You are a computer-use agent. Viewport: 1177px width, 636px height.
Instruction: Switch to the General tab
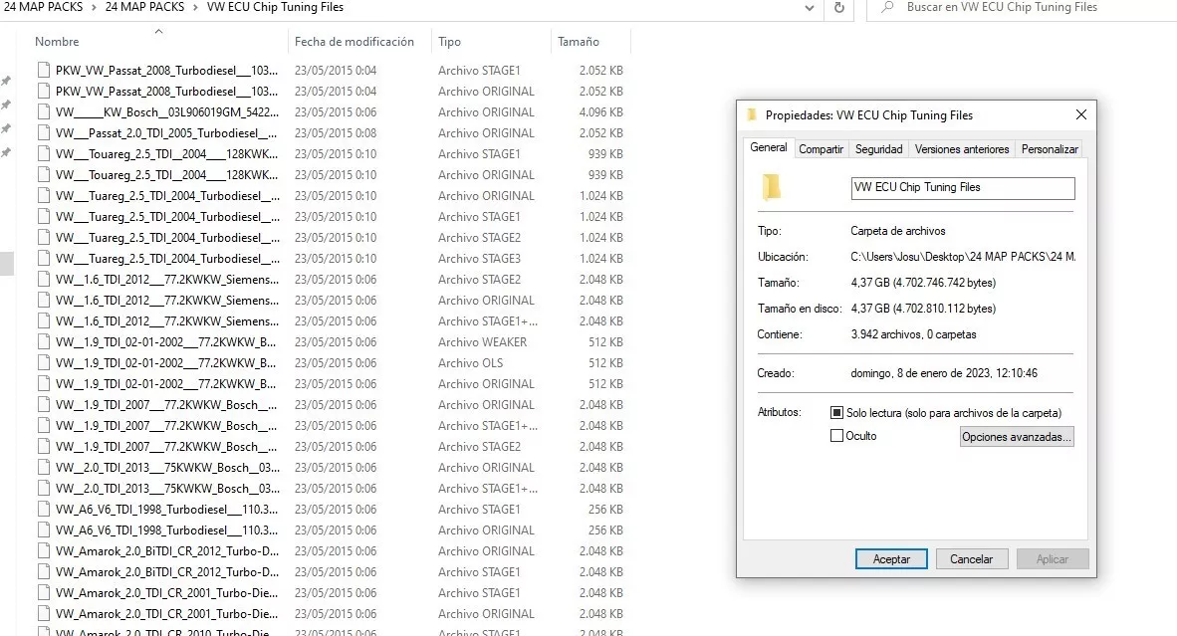[769, 147]
